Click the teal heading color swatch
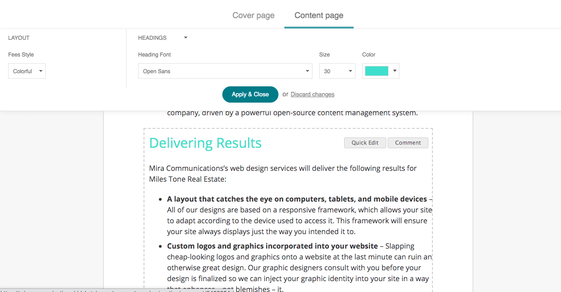The image size is (561, 292). 377,71
